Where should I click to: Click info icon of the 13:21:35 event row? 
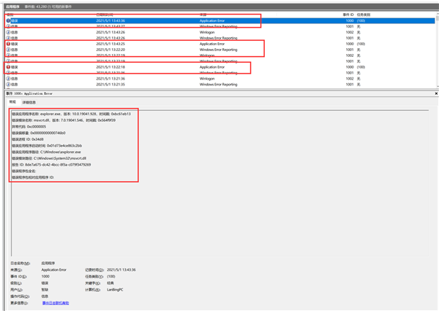[x=8, y=85]
